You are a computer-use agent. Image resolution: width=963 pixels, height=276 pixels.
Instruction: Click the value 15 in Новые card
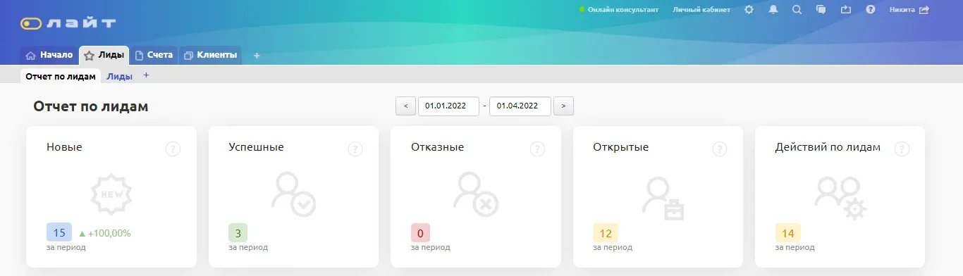(x=59, y=233)
